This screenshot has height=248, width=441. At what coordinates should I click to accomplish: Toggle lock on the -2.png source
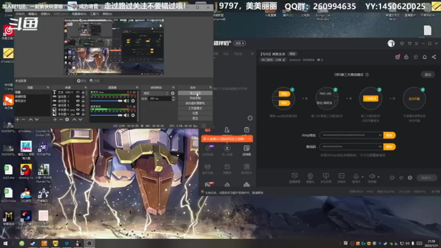83,110
